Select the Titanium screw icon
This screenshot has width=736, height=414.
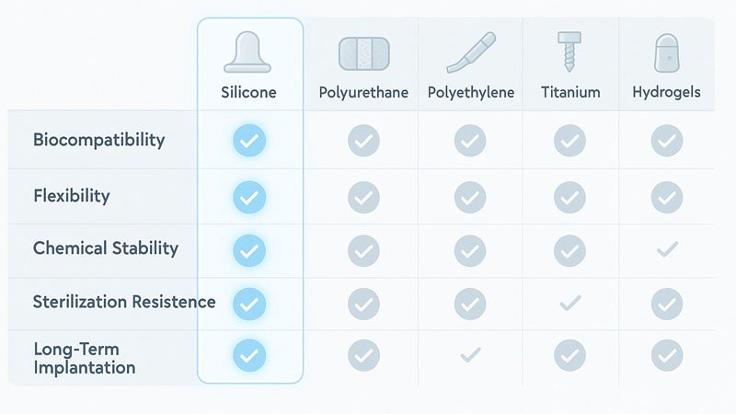click(x=569, y=52)
